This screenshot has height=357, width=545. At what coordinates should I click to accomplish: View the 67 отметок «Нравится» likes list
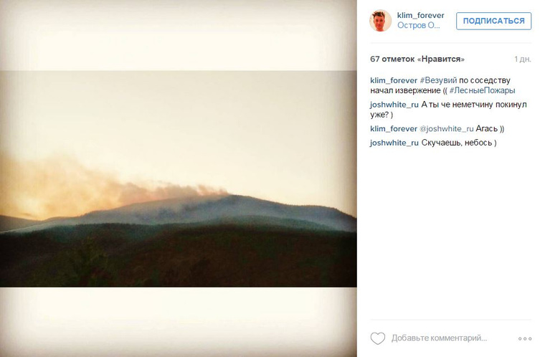click(x=417, y=59)
